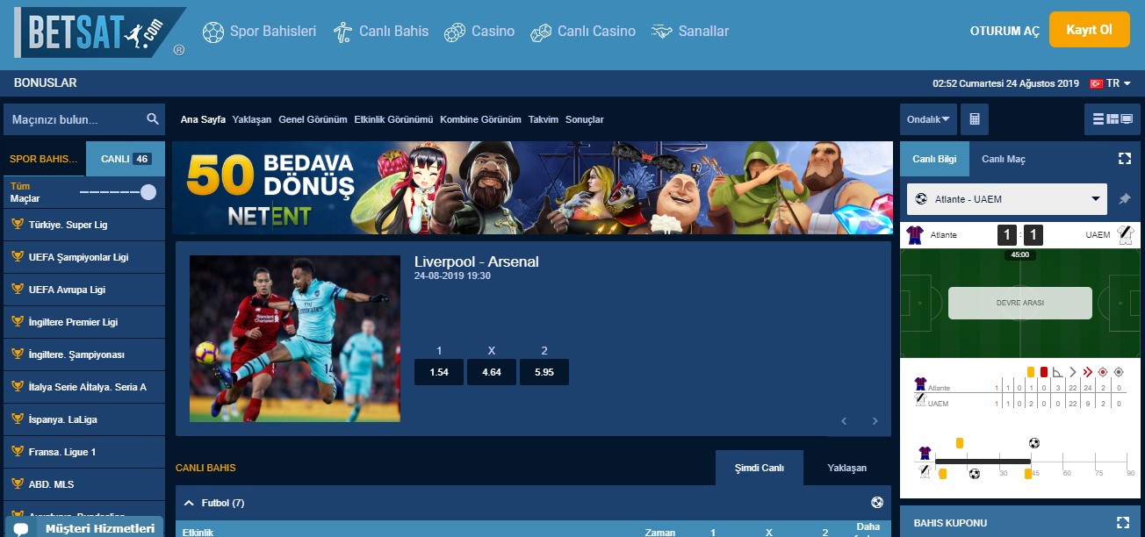Select the Yaklaşan tab in Canlı Bahis
This screenshot has width=1145, height=537.
pos(847,468)
